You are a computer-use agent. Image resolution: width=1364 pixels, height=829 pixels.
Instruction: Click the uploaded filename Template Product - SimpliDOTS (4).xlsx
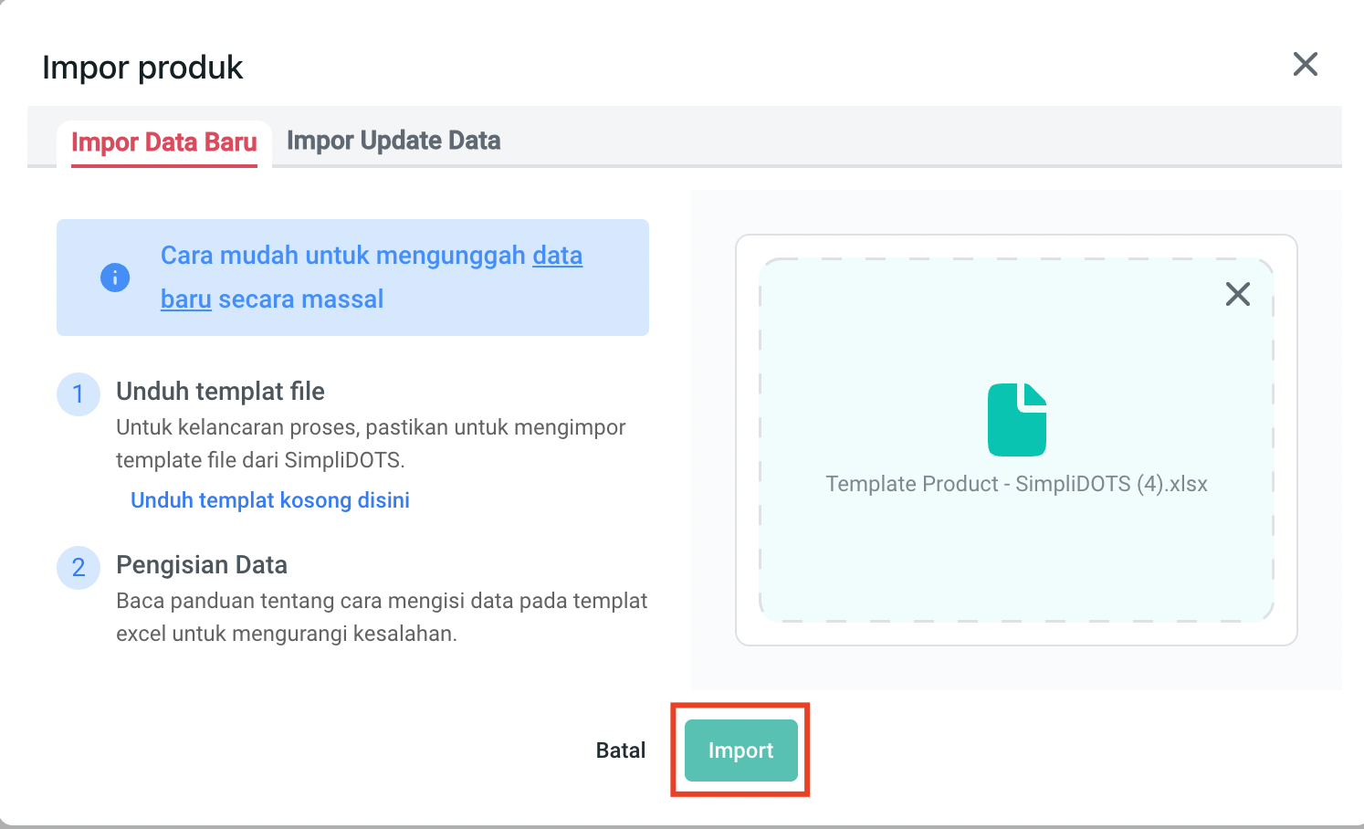(1016, 484)
